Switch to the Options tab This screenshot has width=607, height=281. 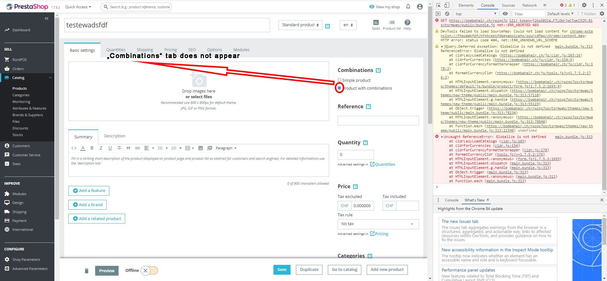tap(214, 50)
